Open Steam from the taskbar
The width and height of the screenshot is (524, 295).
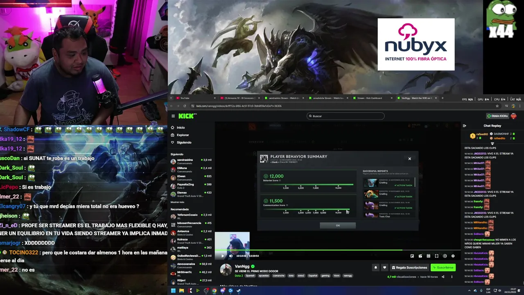tap(239, 291)
